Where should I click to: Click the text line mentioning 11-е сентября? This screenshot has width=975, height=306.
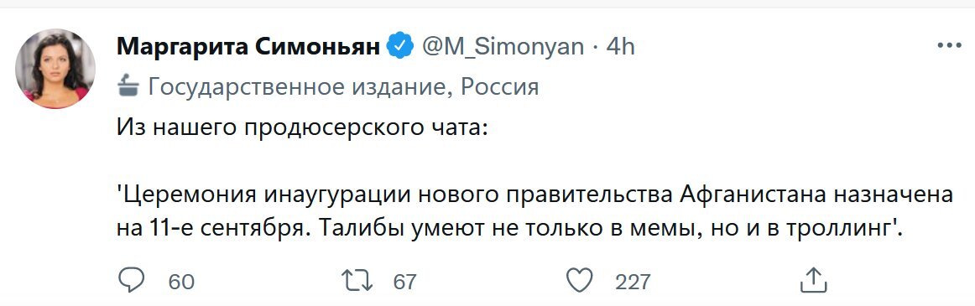click(509, 228)
